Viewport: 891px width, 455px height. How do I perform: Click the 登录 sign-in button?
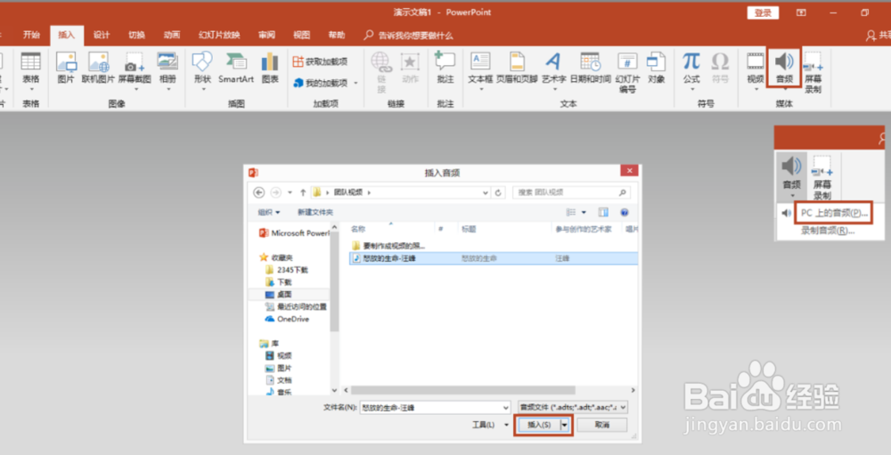763,12
